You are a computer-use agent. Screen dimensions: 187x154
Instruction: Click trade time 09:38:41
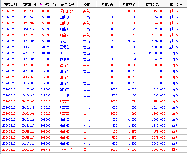[28, 17]
